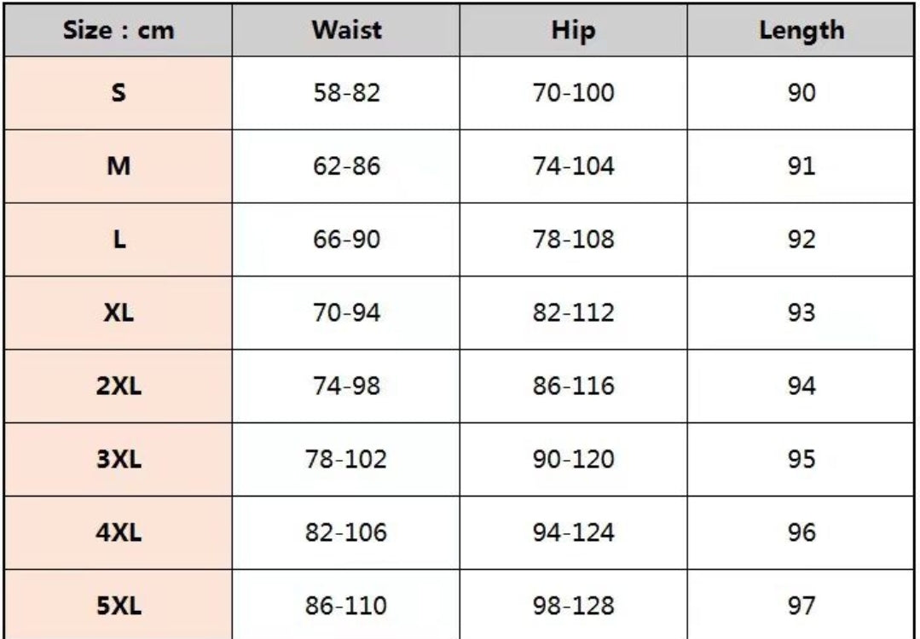Screen dimensions: 920x639
Task: Click the length value 92
Action: [801, 240]
